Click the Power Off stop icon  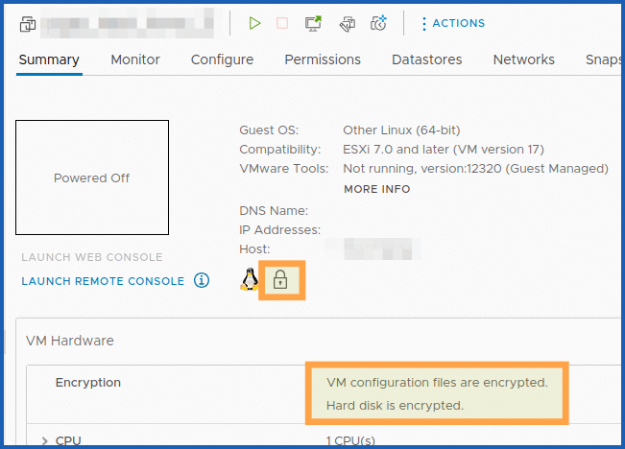(x=282, y=23)
